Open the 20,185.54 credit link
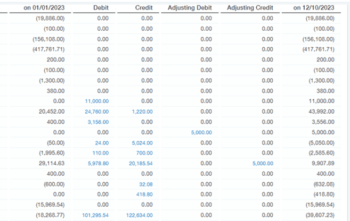 [x=141, y=164]
